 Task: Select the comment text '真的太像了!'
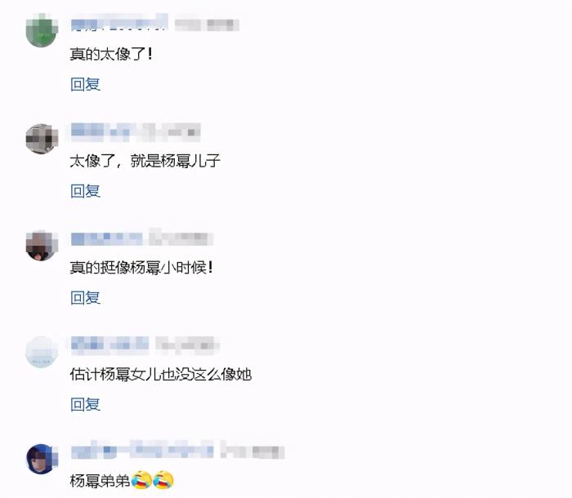[x=111, y=55]
